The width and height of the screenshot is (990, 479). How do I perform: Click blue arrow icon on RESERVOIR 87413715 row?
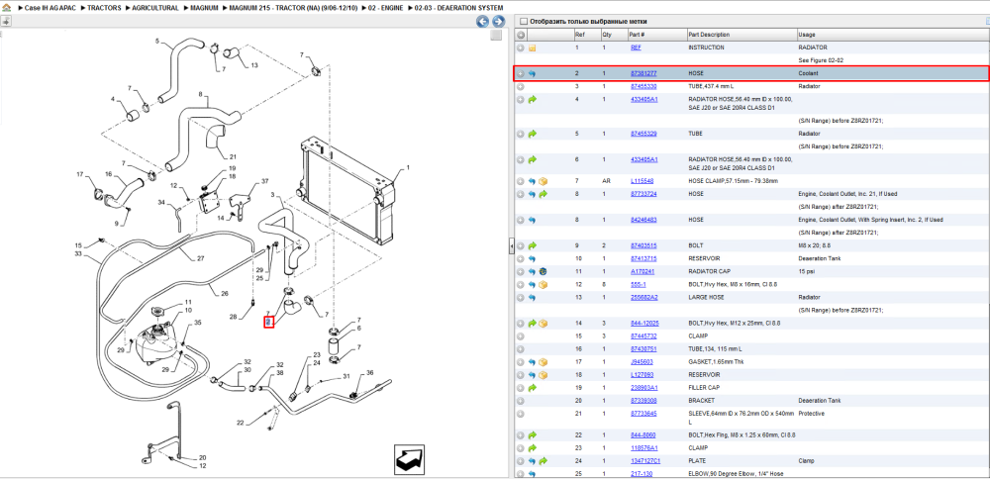(x=533, y=258)
